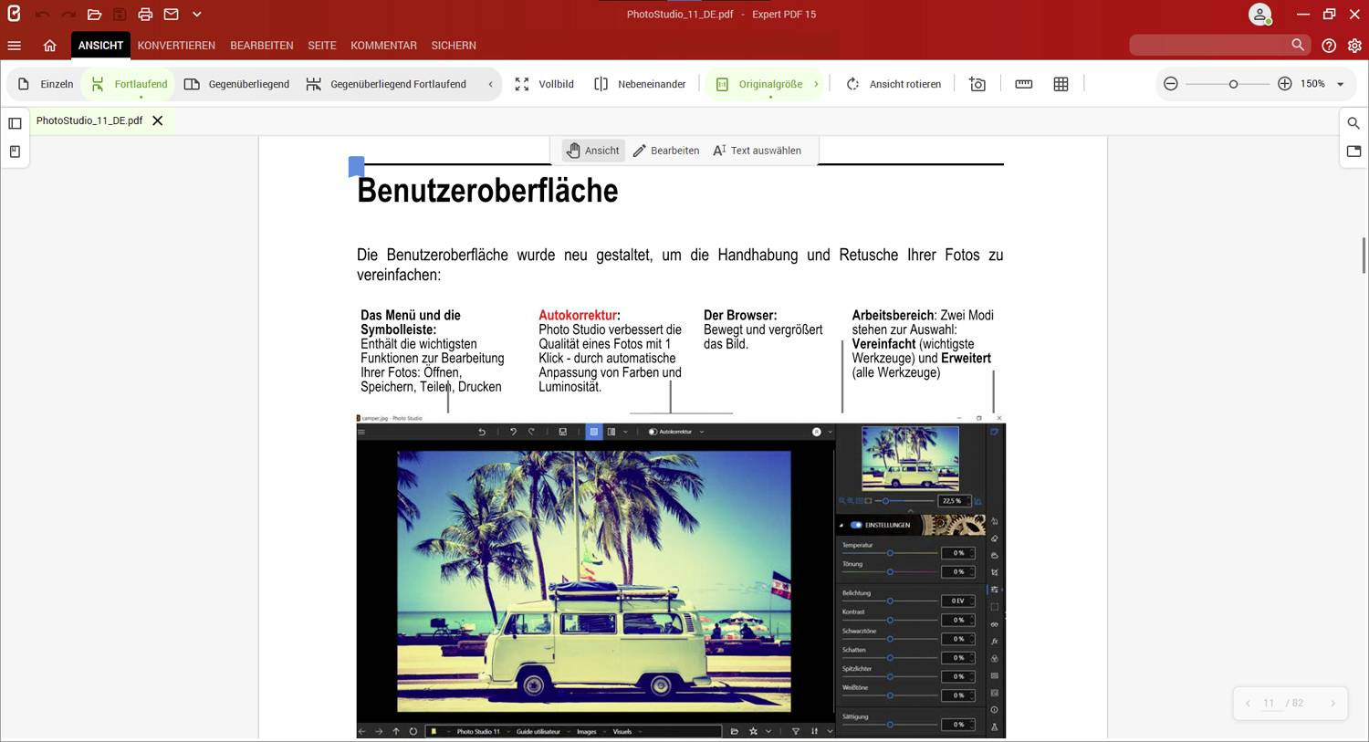Send the PDF via email icon
This screenshot has width=1369, height=742.
click(x=170, y=14)
